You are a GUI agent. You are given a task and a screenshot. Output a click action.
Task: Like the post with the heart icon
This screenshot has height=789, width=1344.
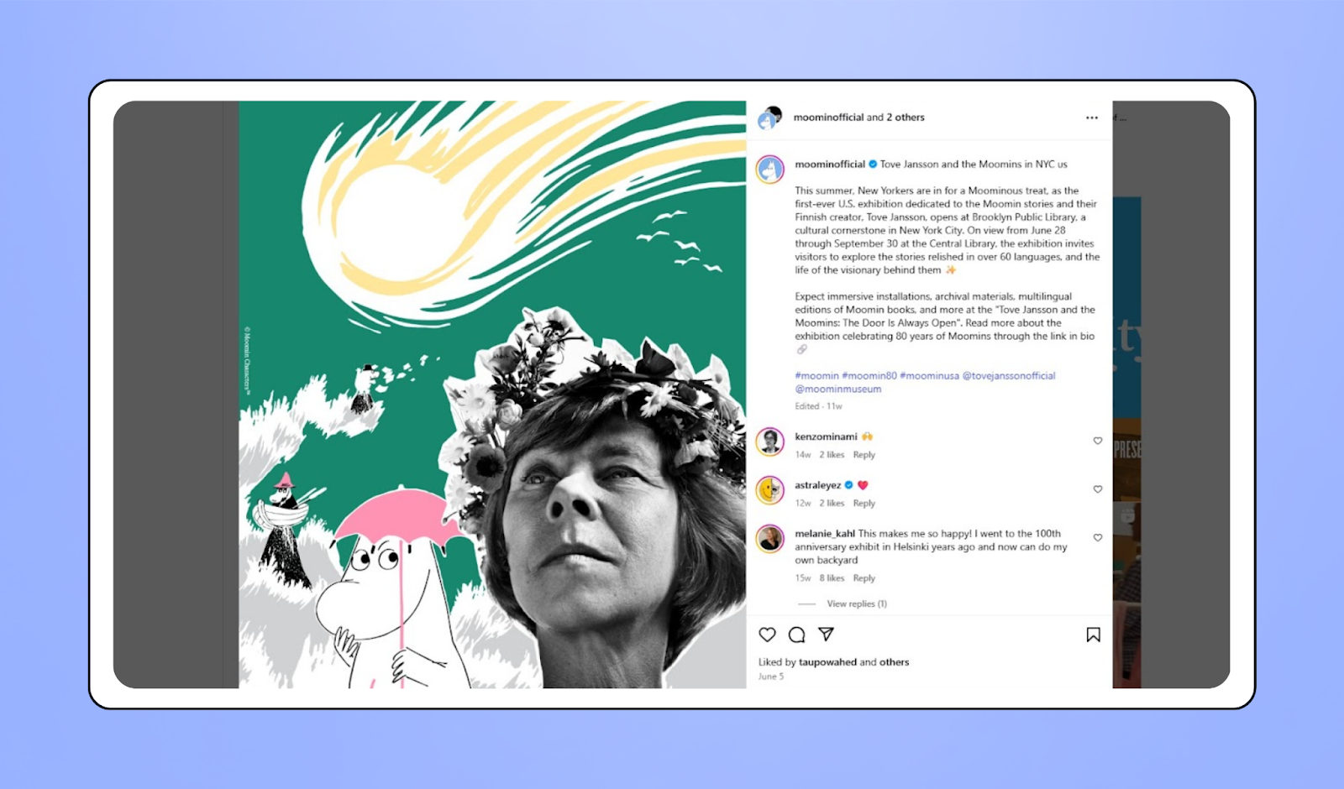(767, 635)
